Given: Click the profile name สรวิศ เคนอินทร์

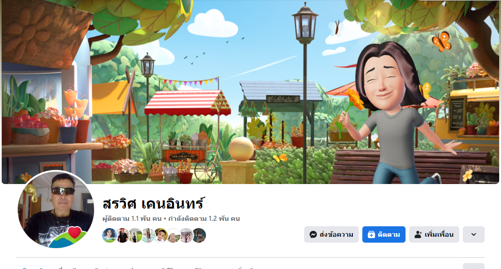Looking at the screenshot, I should point(153,204).
